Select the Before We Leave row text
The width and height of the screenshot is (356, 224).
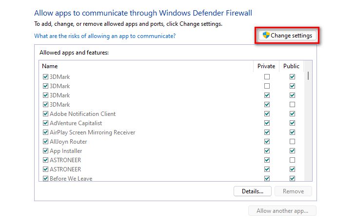(x=71, y=179)
